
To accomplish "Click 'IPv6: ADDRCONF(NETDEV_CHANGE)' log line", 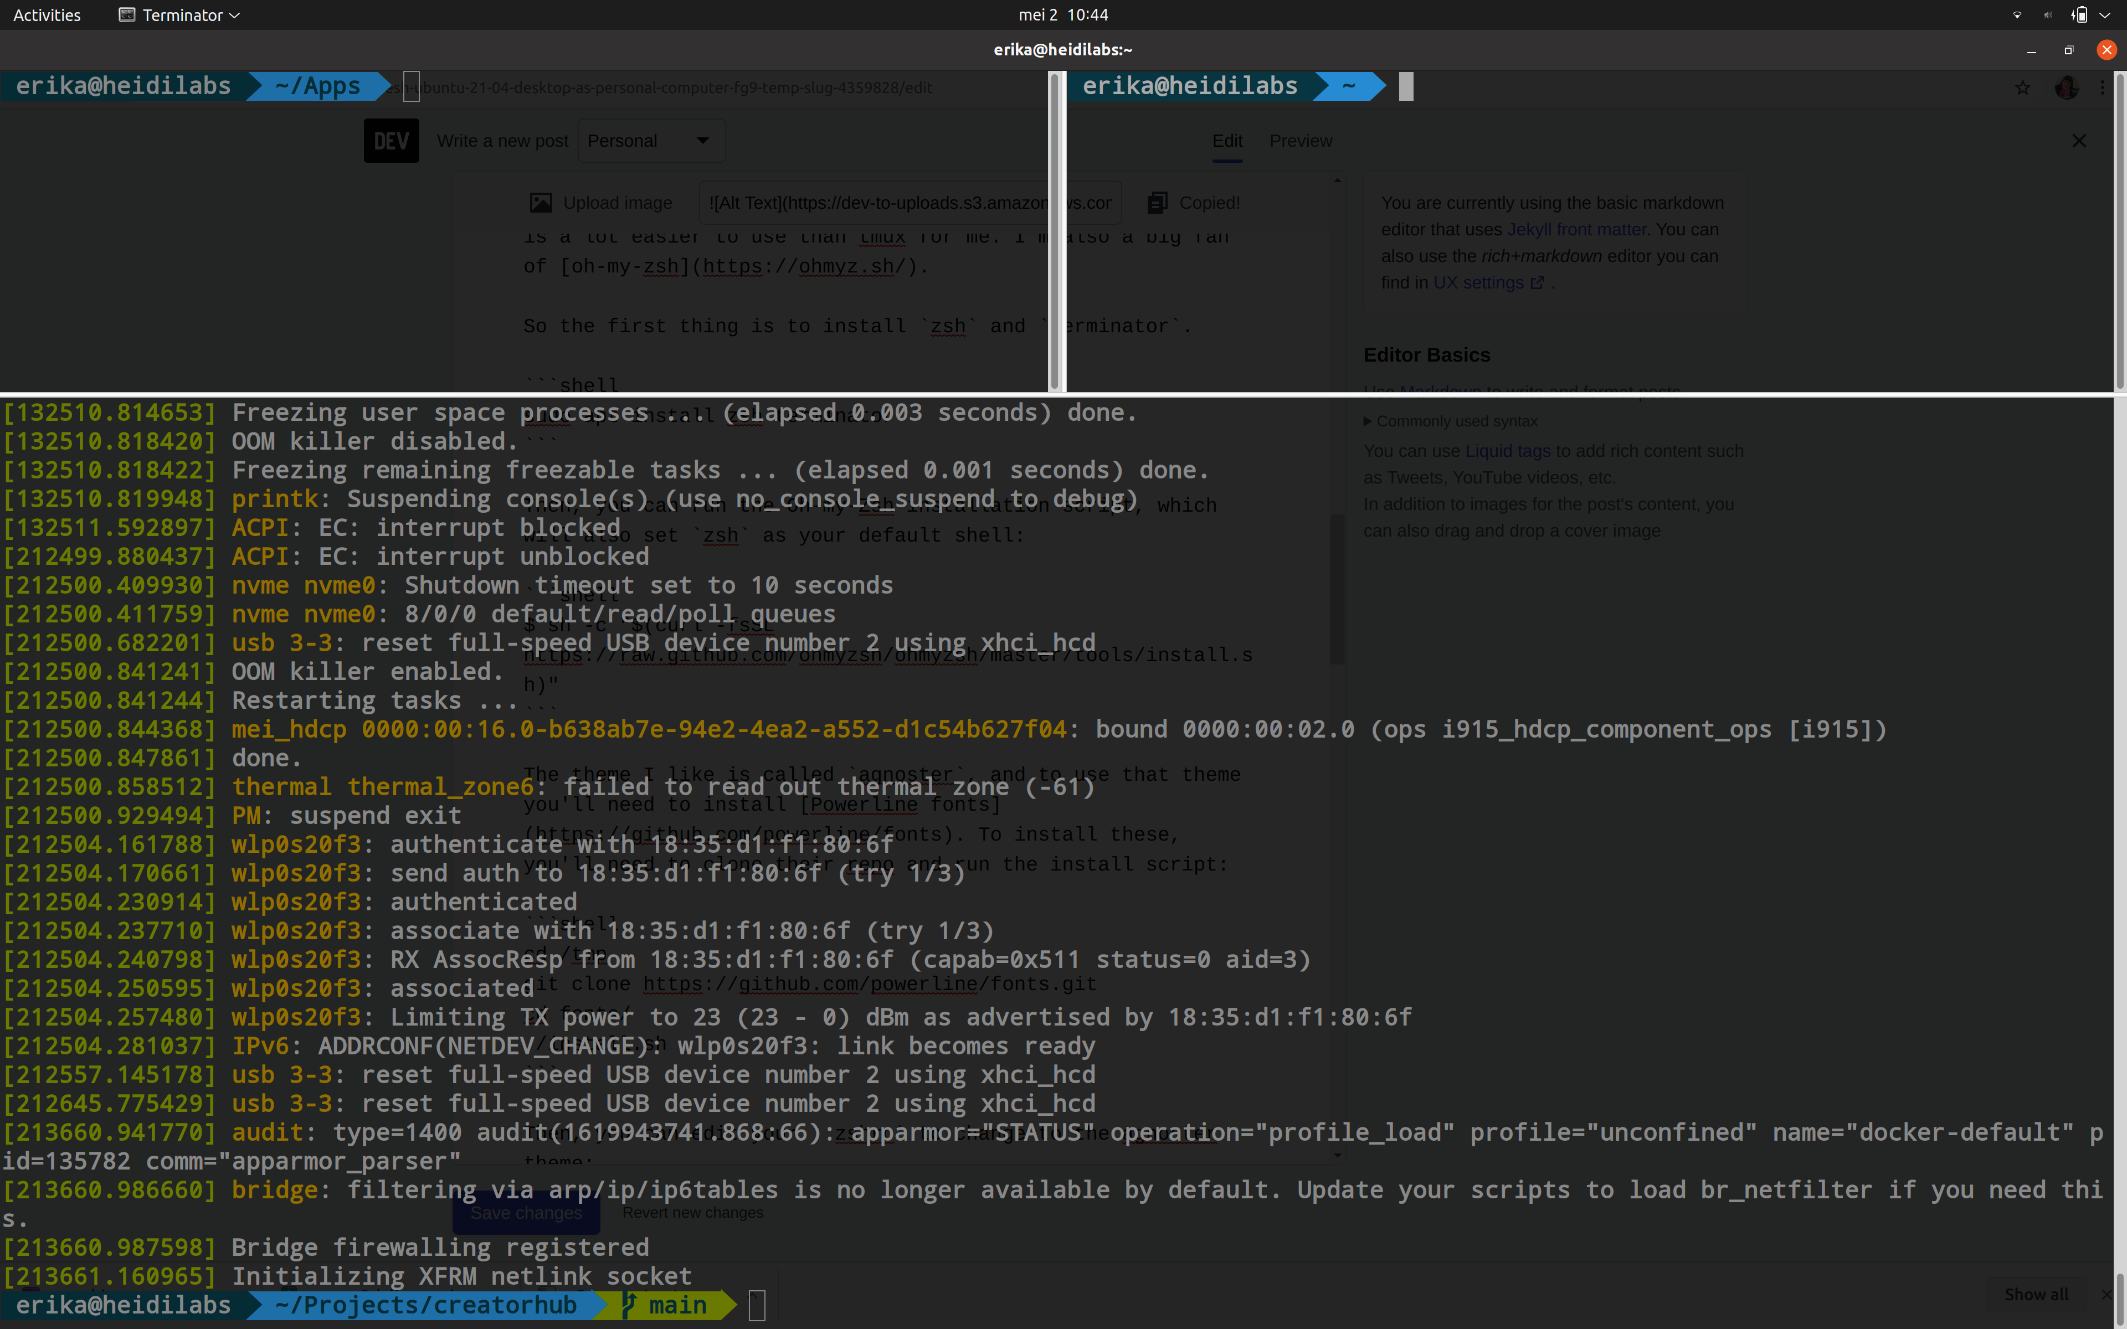I will [x=664, y=1046].
